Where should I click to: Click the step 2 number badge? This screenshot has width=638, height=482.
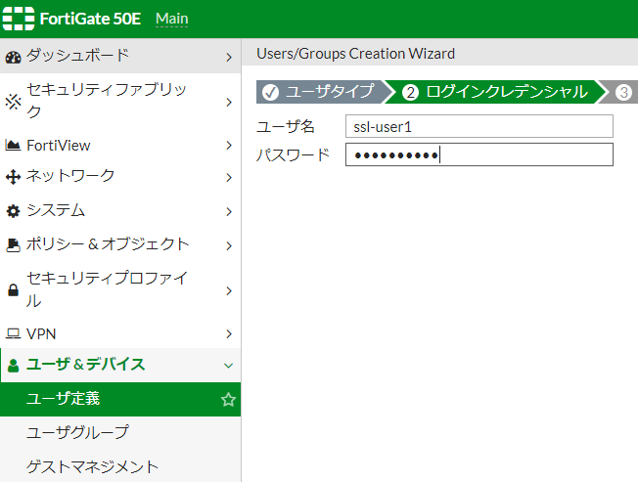pos(410,92)
